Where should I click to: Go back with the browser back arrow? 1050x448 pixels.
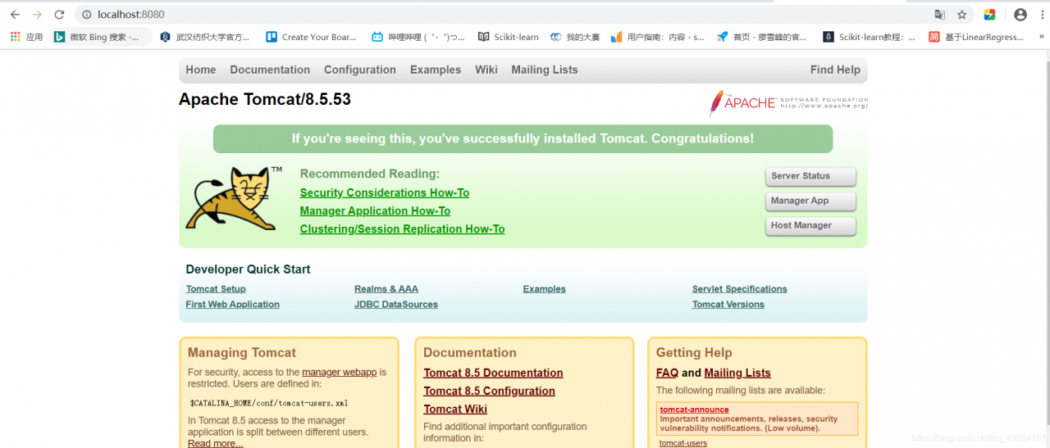click(15, 15)
